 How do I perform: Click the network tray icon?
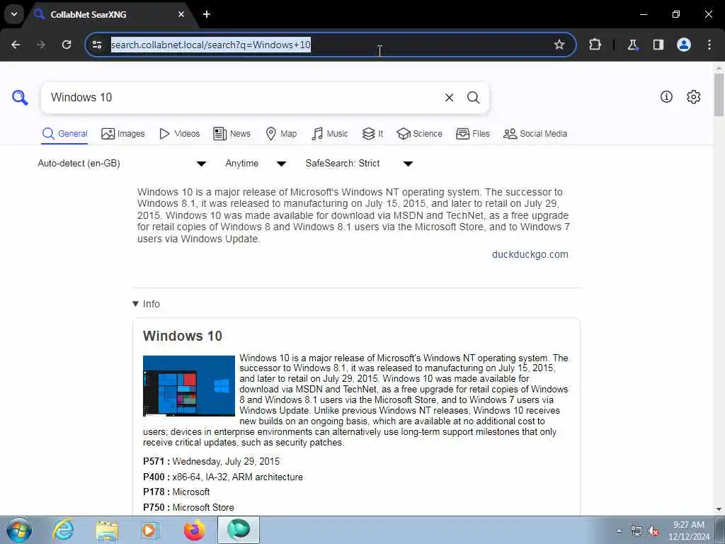[x=636, y=531]
